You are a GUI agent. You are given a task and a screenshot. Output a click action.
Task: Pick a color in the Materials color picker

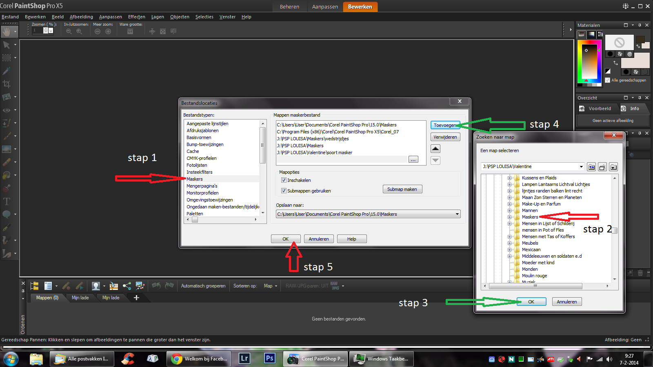click(589, 62)
